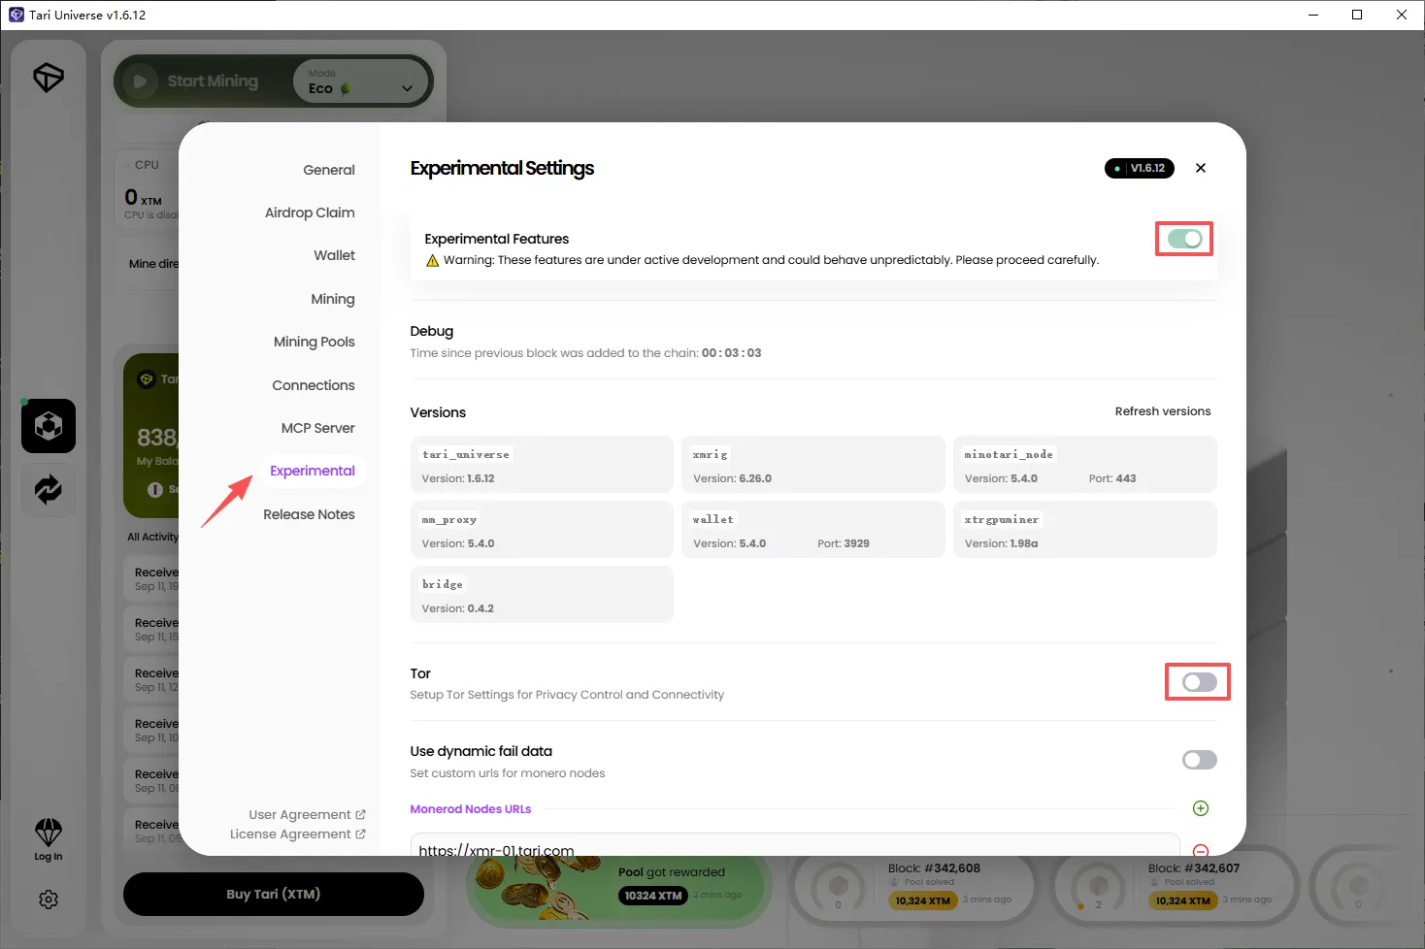Click the external link icon beside User Agreement
The height and width of the screenshot is (949, 1425).
click(361, 814)
